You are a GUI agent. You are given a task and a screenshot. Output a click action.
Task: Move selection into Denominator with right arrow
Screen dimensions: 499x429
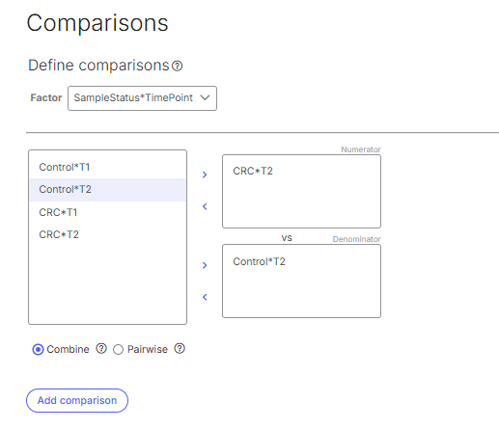(x=205, y=265)
